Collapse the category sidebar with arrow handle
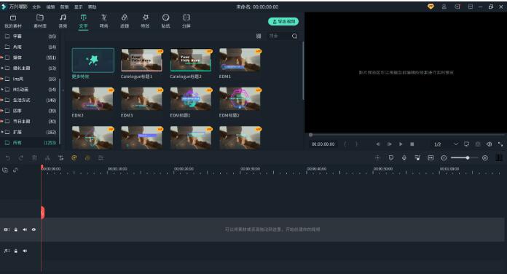The height and width of the screenshot is (274, 507). pos(63,90)
